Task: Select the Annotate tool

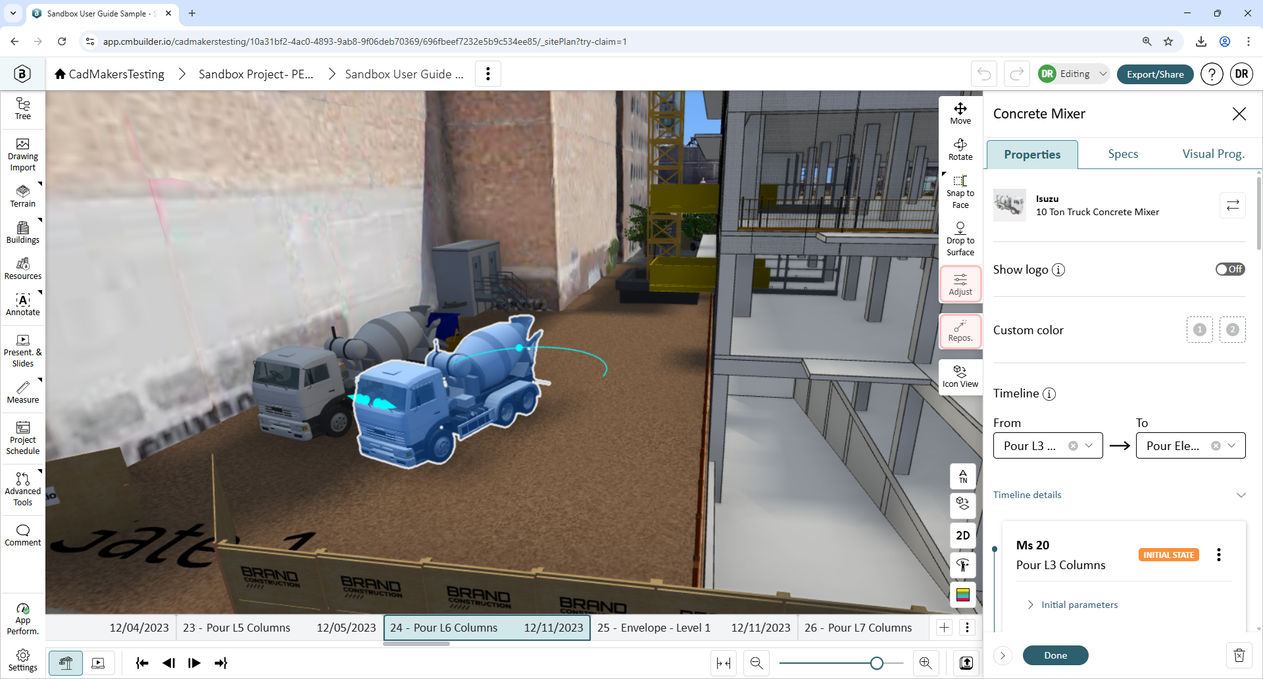Action: point(23,305)
